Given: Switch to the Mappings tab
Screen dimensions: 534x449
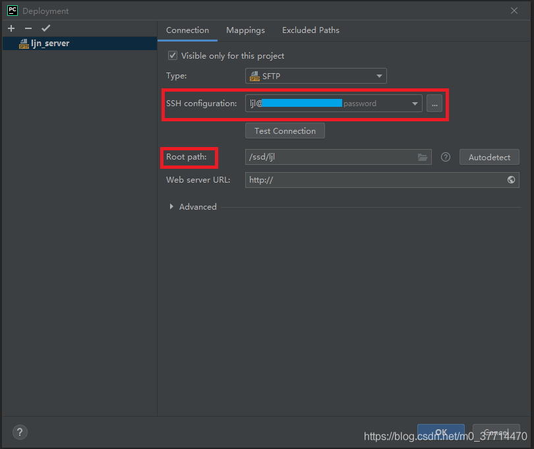Looking at the screenshot, I should pos(245,30).
